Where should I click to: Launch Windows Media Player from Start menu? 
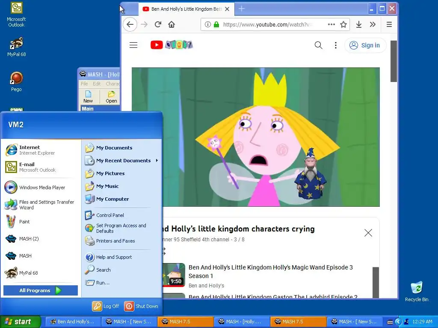[41, 187]
